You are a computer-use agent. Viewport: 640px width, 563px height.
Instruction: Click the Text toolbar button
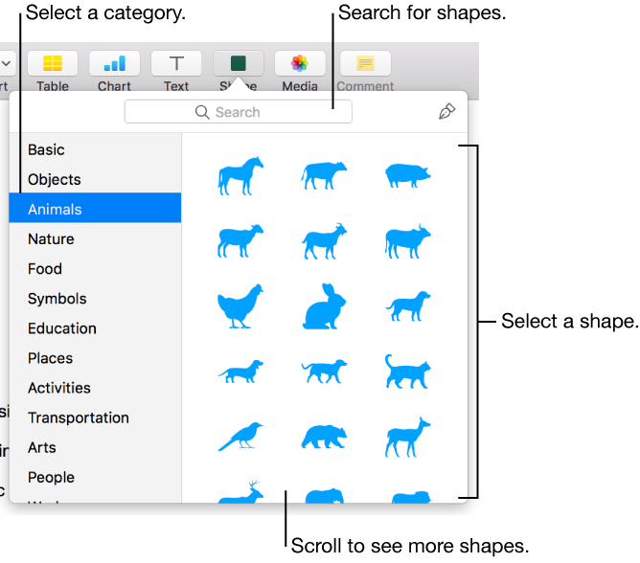click(x=176, y=63)
